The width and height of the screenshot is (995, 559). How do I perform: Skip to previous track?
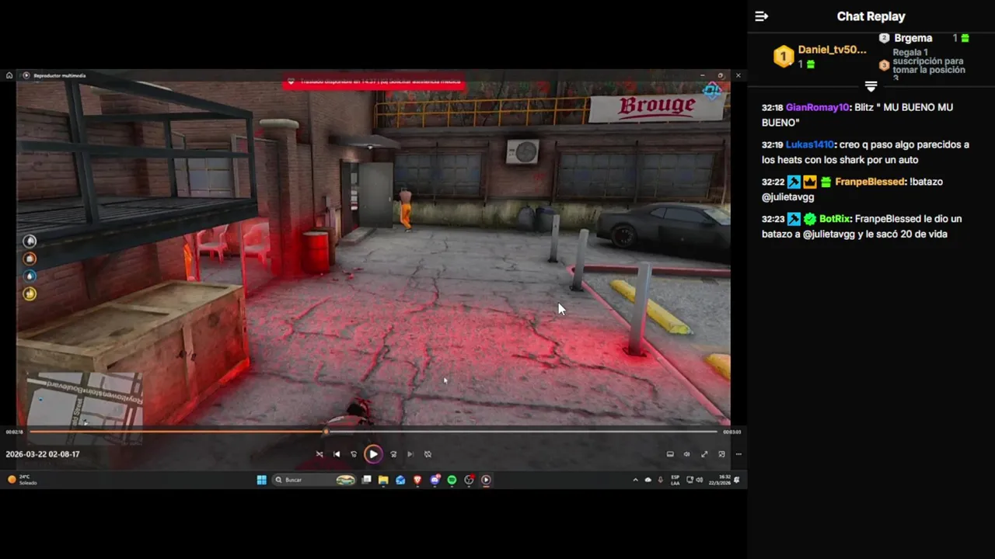pyautogui.click(x=337, y=454)
